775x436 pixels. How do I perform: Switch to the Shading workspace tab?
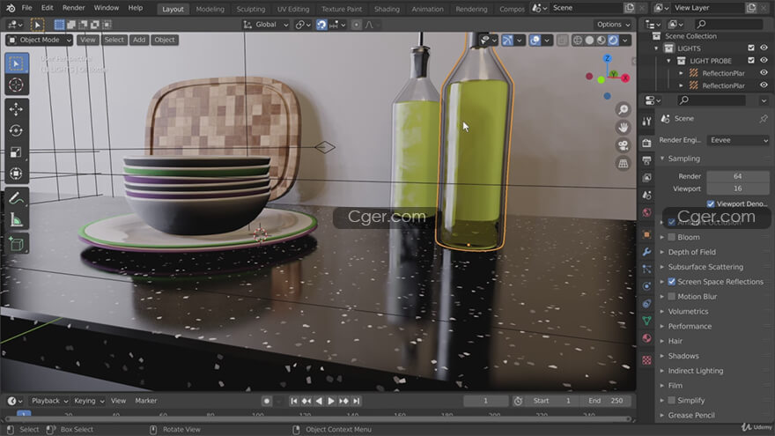(387, 9)
